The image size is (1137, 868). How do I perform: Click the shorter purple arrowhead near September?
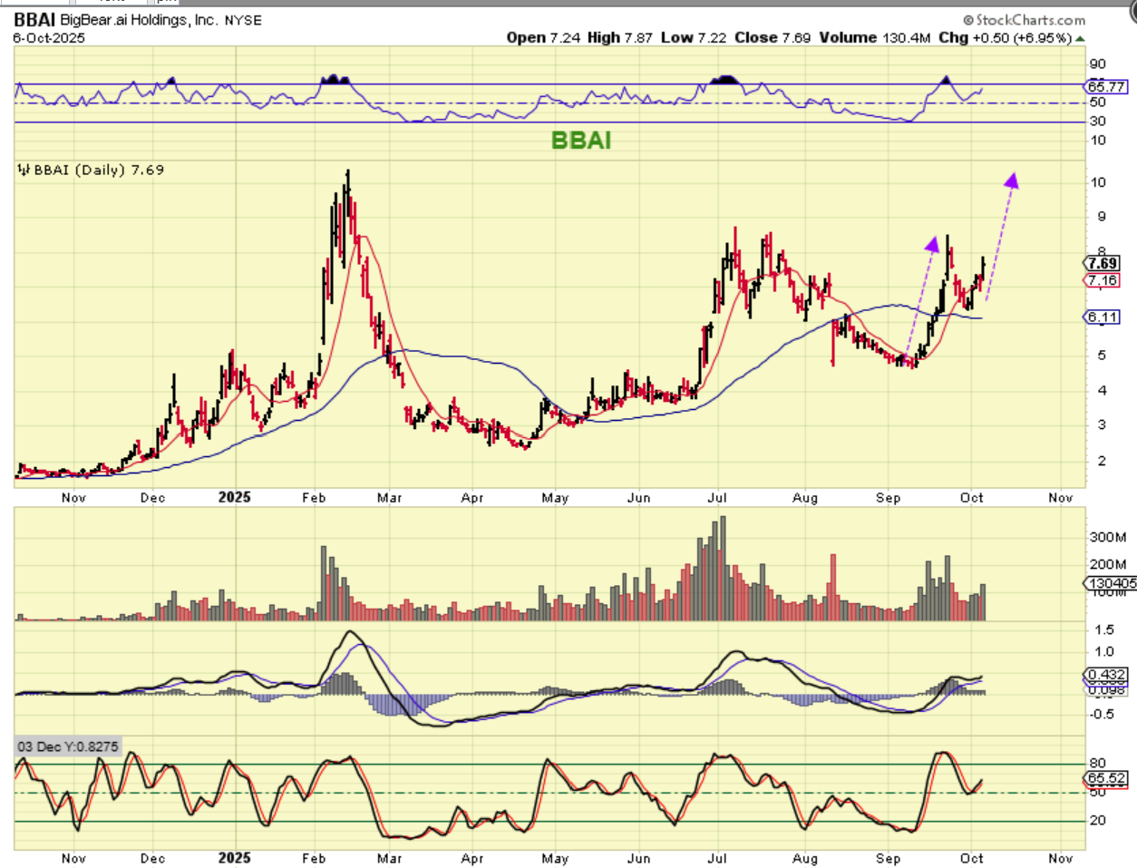932,244
